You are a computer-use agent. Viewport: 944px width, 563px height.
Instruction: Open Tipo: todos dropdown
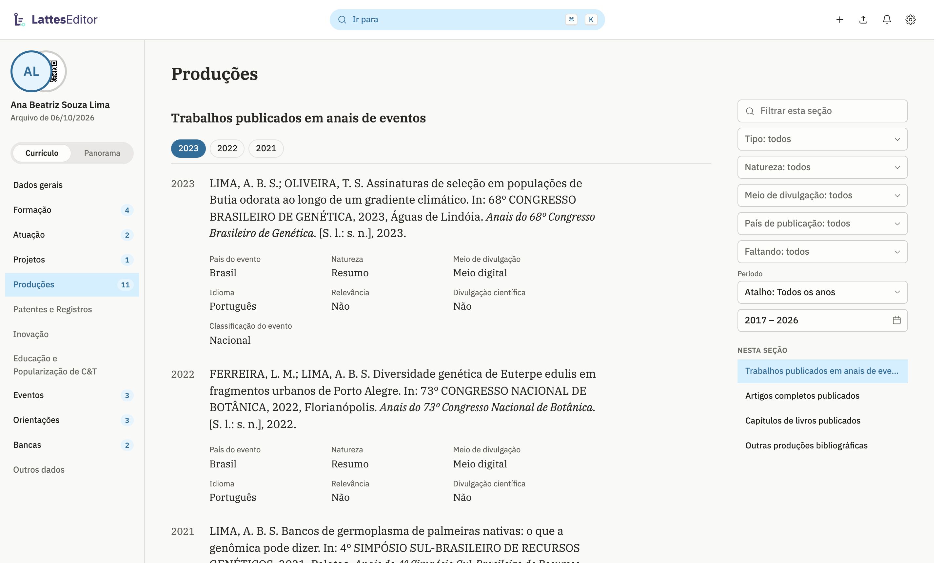click(822, 139)
